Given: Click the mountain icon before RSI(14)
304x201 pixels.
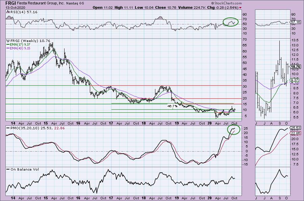Looking at the screenshot, I should tap(8, 12).
